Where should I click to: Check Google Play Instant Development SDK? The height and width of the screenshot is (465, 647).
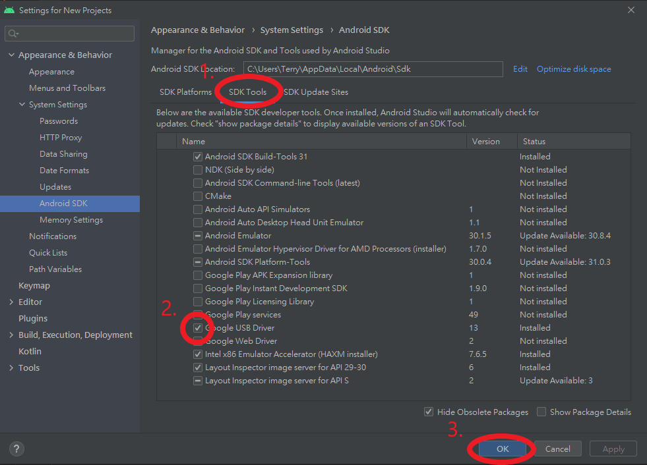[x=198, y=288]
